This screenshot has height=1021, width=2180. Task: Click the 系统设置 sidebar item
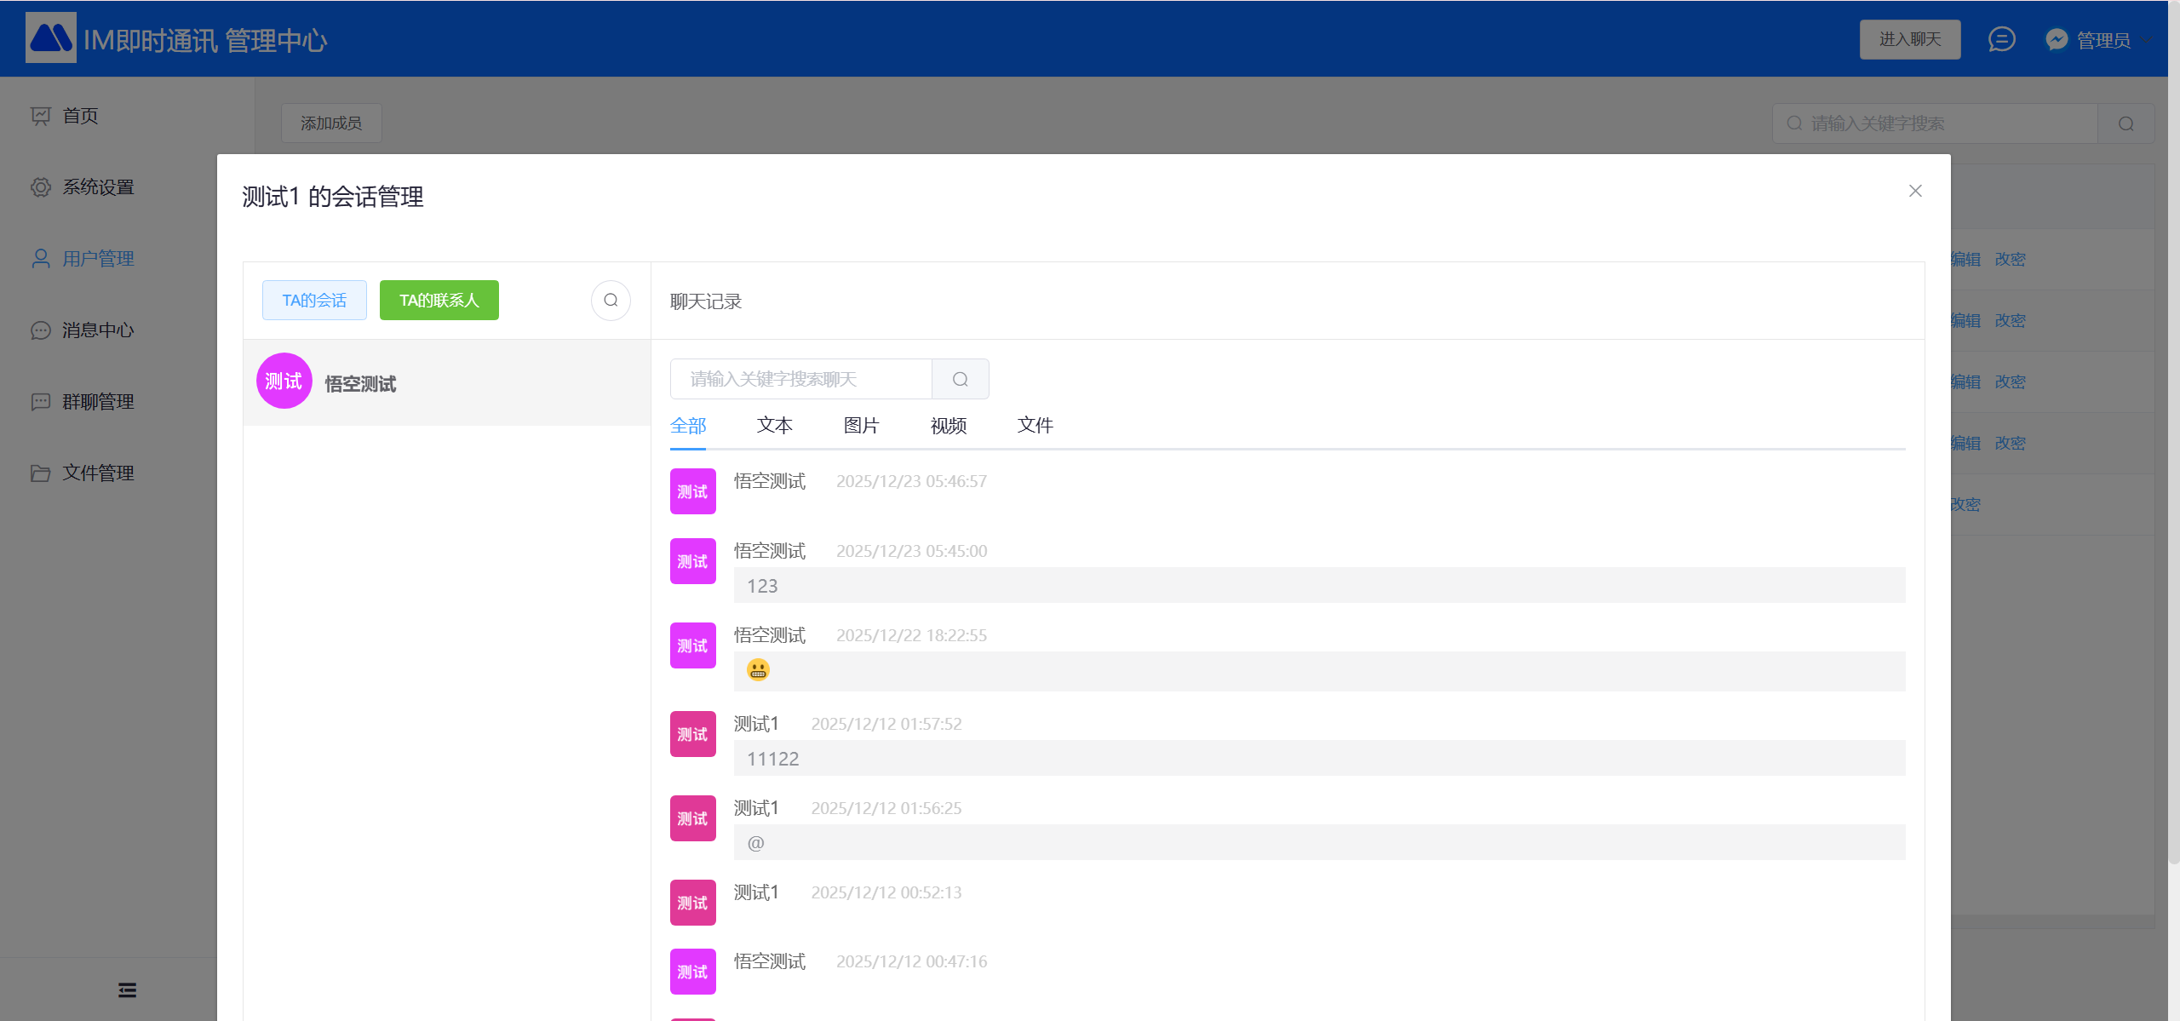pos(97,187)
